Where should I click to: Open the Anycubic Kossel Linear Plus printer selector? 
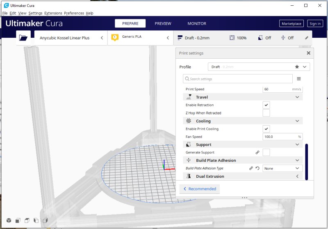pos(71,38)
